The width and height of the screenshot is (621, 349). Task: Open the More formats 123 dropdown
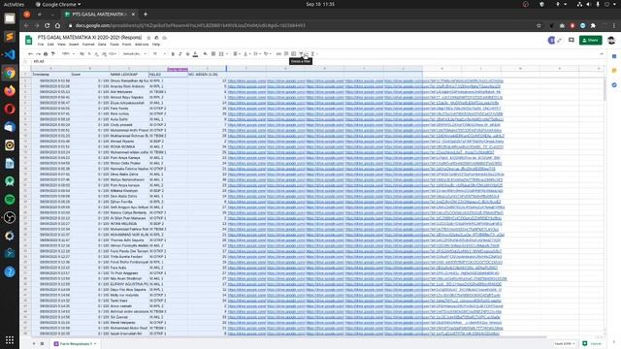coord(113,54)
